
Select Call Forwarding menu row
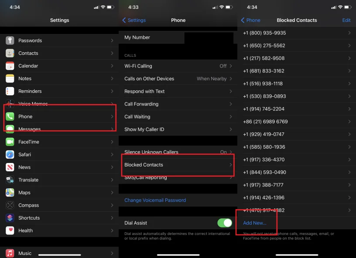(x=177, y=104)
